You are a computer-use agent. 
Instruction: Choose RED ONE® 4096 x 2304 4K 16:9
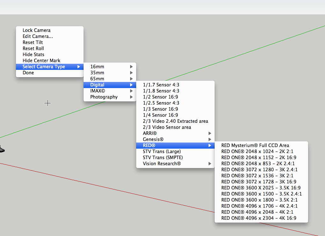[x=259, y=218]
